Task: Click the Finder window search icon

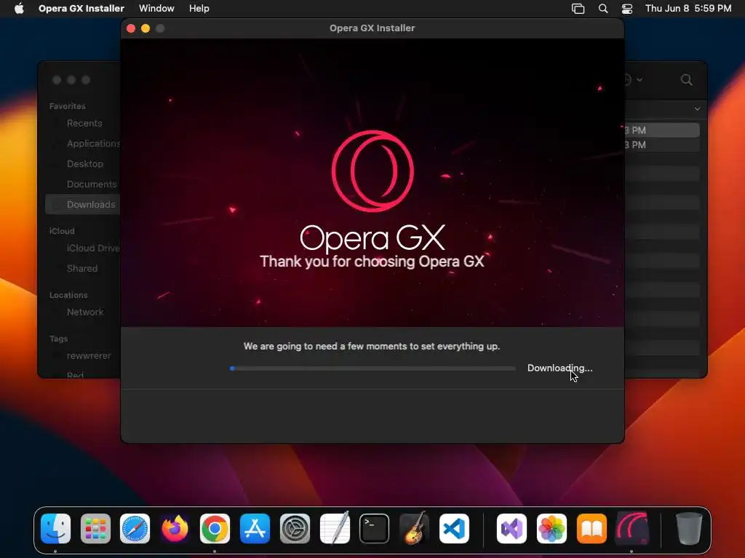Action: point(687,80)
